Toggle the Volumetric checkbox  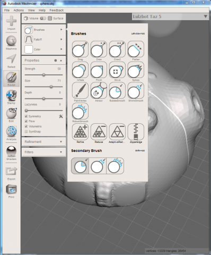click(x=26, y=126)
